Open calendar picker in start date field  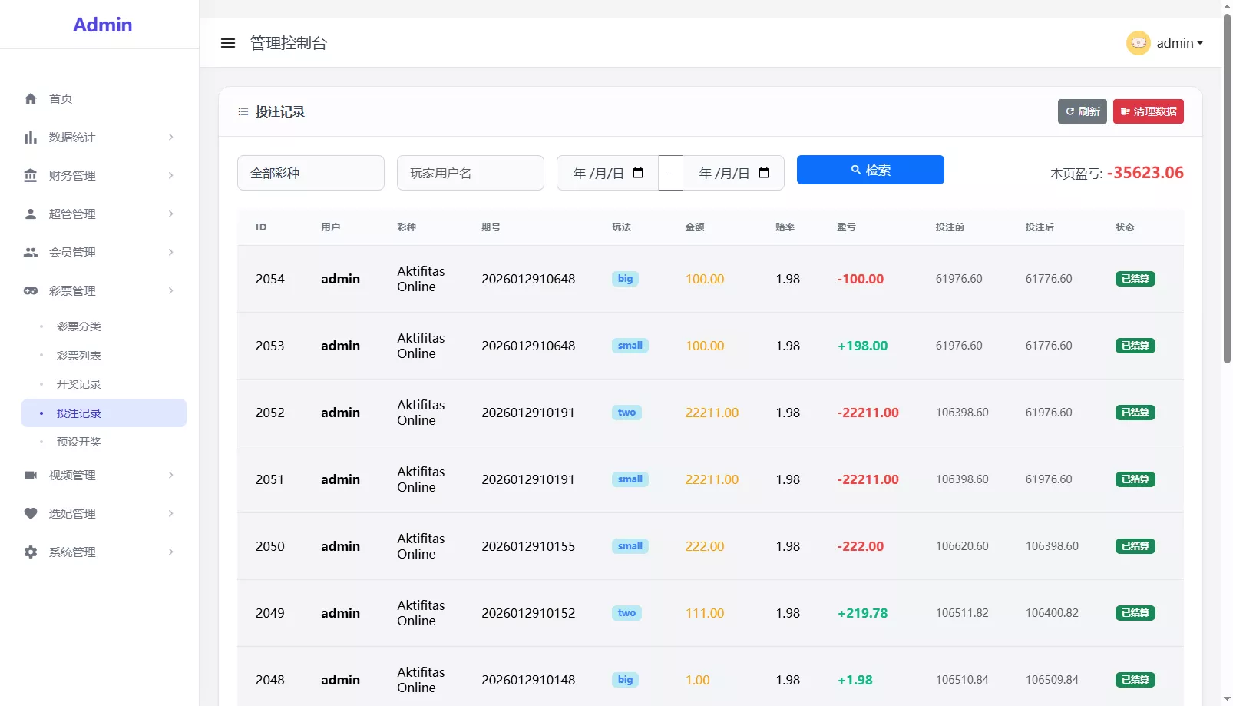(x=638, y=173)
